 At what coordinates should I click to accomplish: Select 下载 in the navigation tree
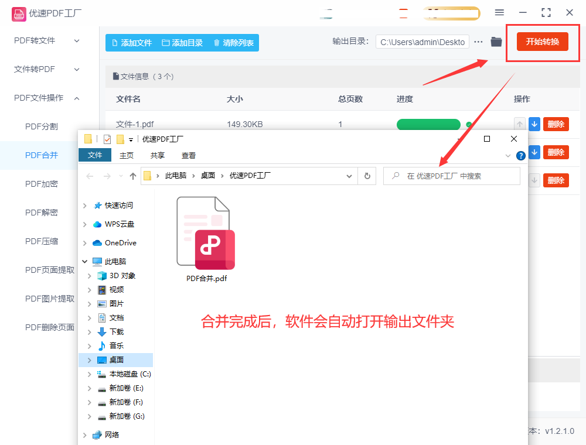[116, 331]
